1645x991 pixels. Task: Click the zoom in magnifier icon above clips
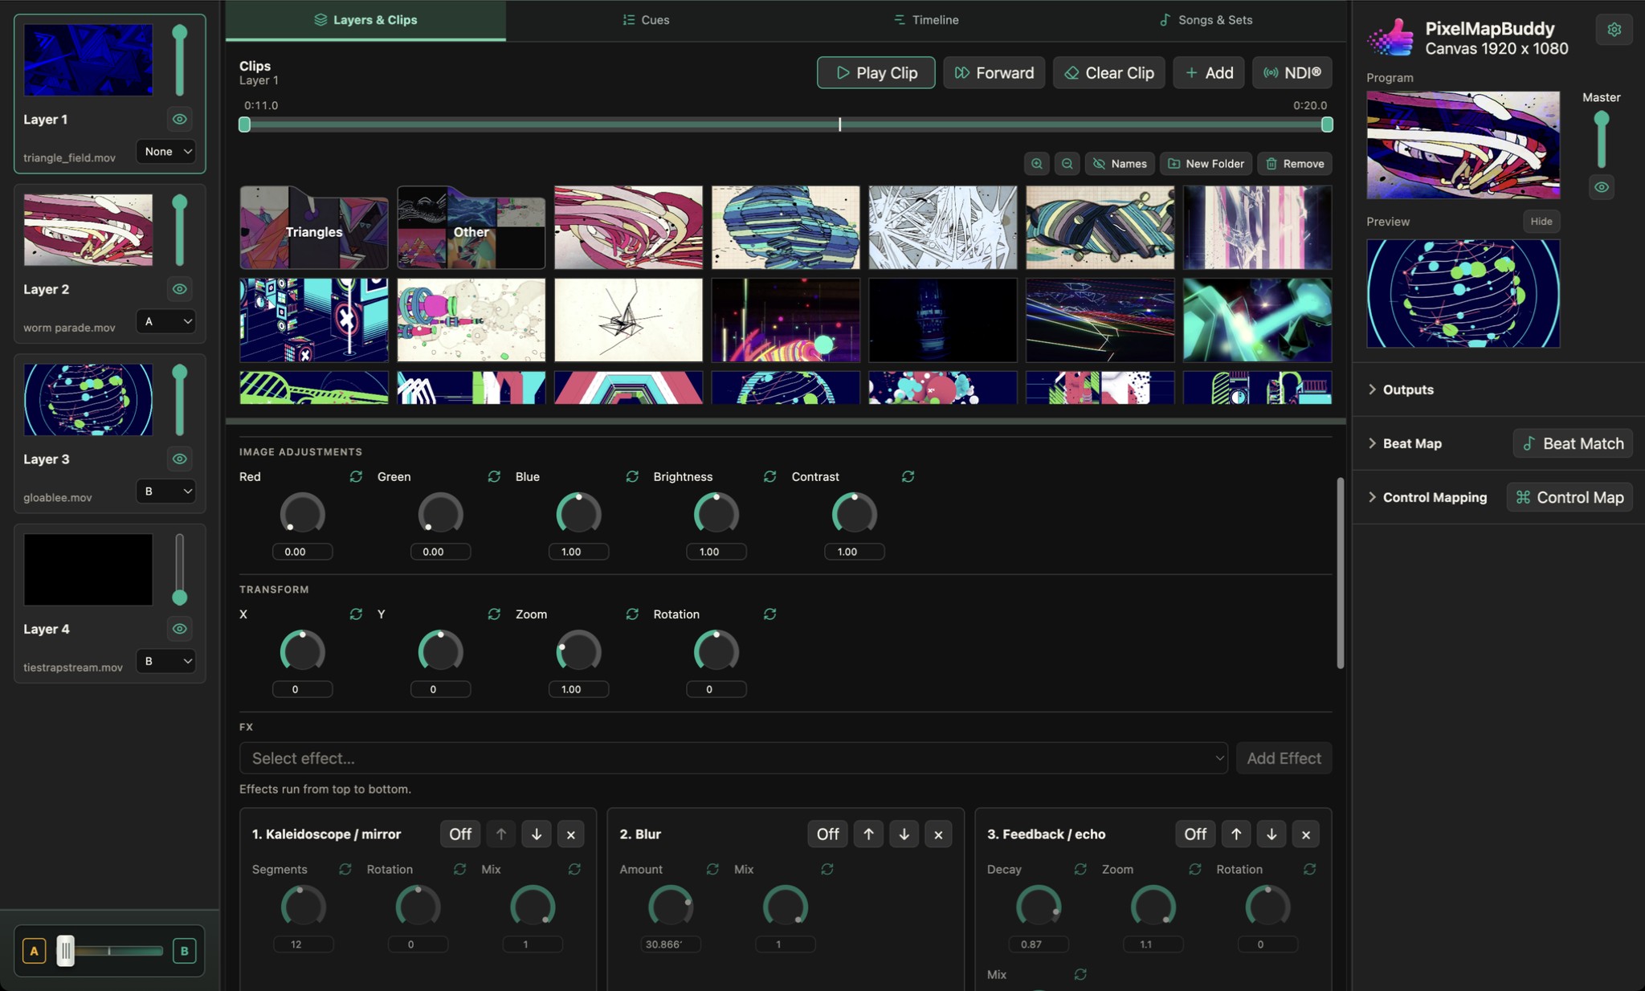(1037, 164)
